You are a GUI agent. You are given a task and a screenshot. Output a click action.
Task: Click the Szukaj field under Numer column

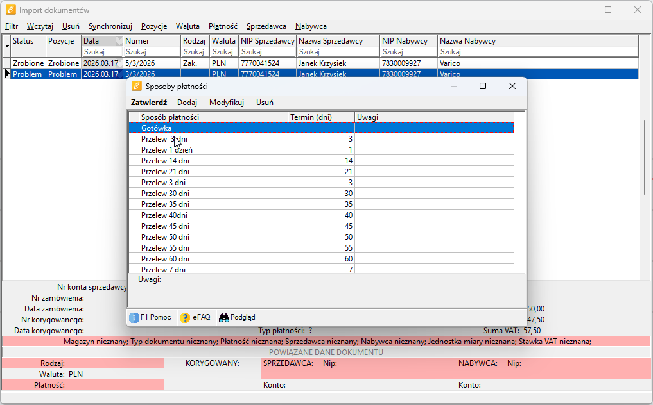(x=152, y=52)
